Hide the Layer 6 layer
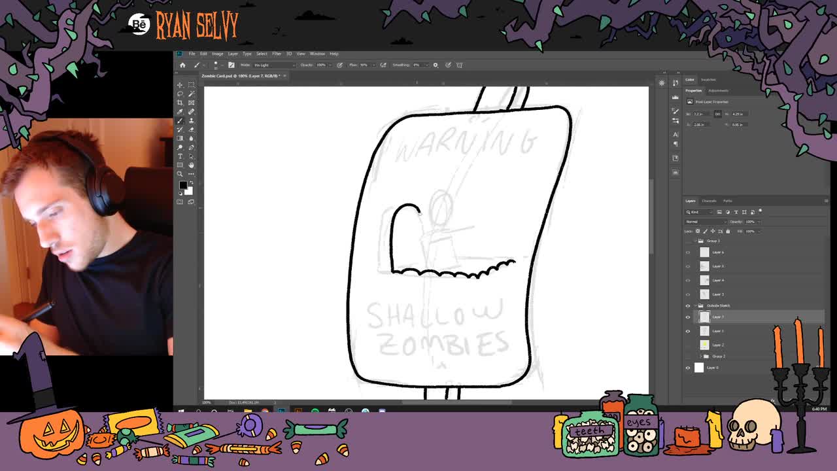Viewport: 837px width, 471px height. point(688,252)
